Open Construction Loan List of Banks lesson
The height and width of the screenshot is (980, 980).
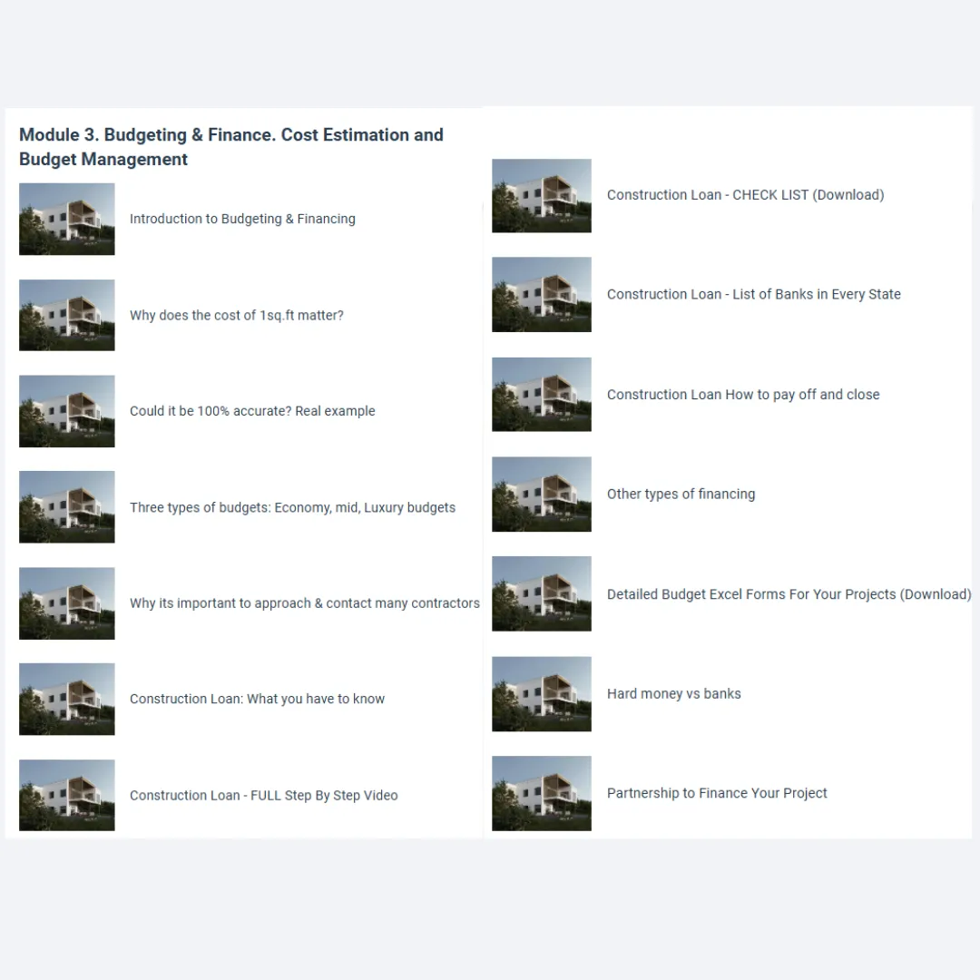[754, 294]
